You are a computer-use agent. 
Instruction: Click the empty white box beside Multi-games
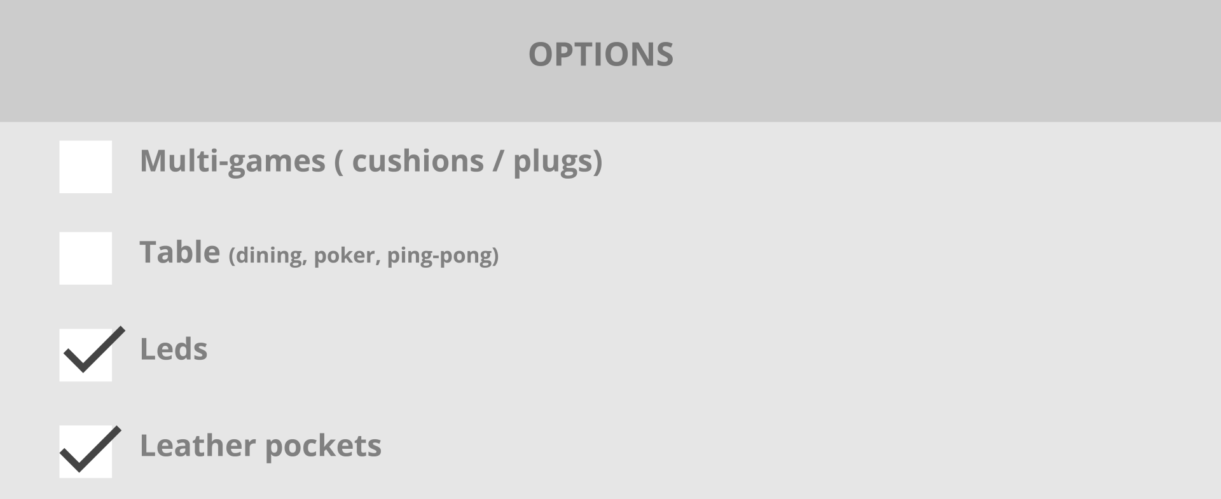86,167
